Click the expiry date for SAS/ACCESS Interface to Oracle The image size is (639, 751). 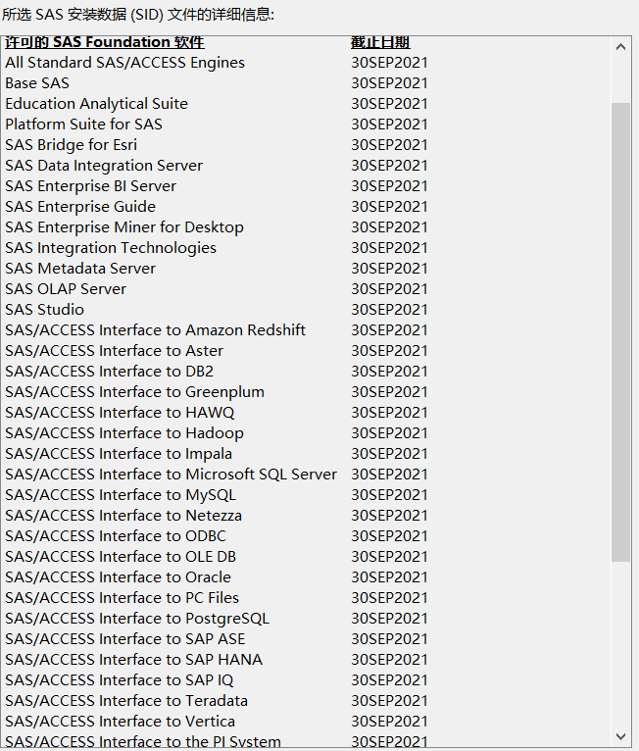pos(389,577)
